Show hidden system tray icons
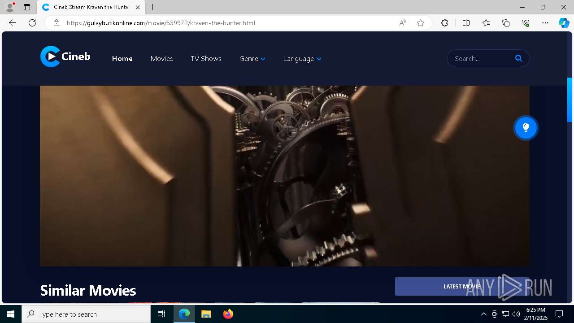The width and height of the screenshot is (574, 323). click(483, 314)
